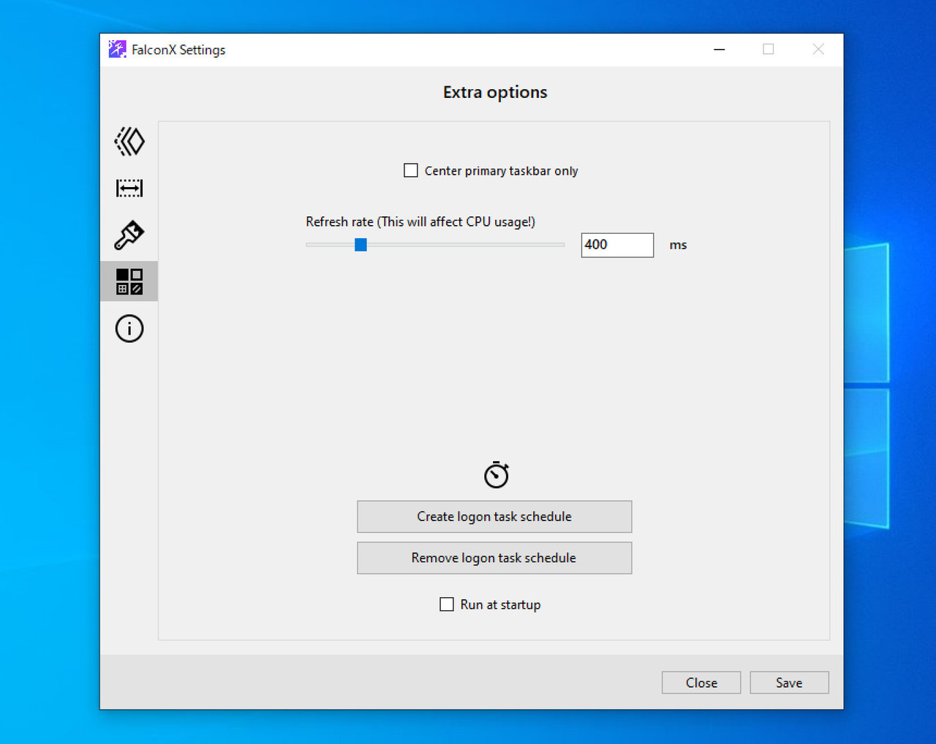Click the Extra options page heading

point(495,92)
